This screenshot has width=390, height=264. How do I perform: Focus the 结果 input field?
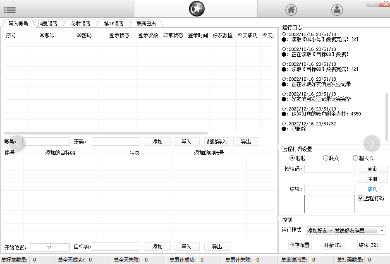[329, 189]
